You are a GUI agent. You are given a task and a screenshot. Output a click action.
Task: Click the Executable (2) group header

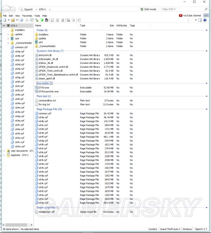coord(45,83)
